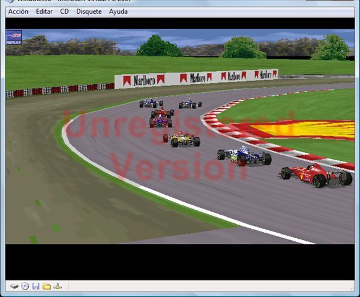This screenshot has width=360, height=297.
Task: Click the window resize grip
Action: [x=352, y=289]
